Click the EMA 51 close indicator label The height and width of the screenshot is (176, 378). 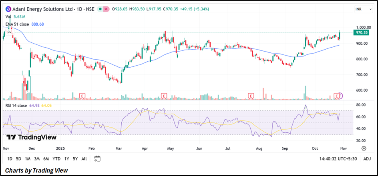(17, 24)
